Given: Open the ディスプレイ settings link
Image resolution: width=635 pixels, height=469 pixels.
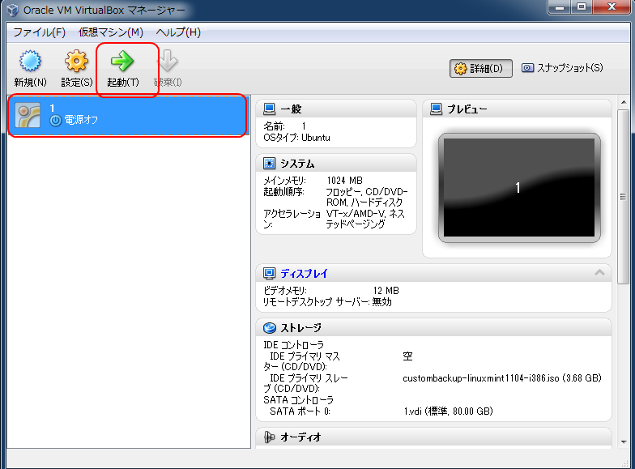Looking at the screenshot, I should (304, 274).
